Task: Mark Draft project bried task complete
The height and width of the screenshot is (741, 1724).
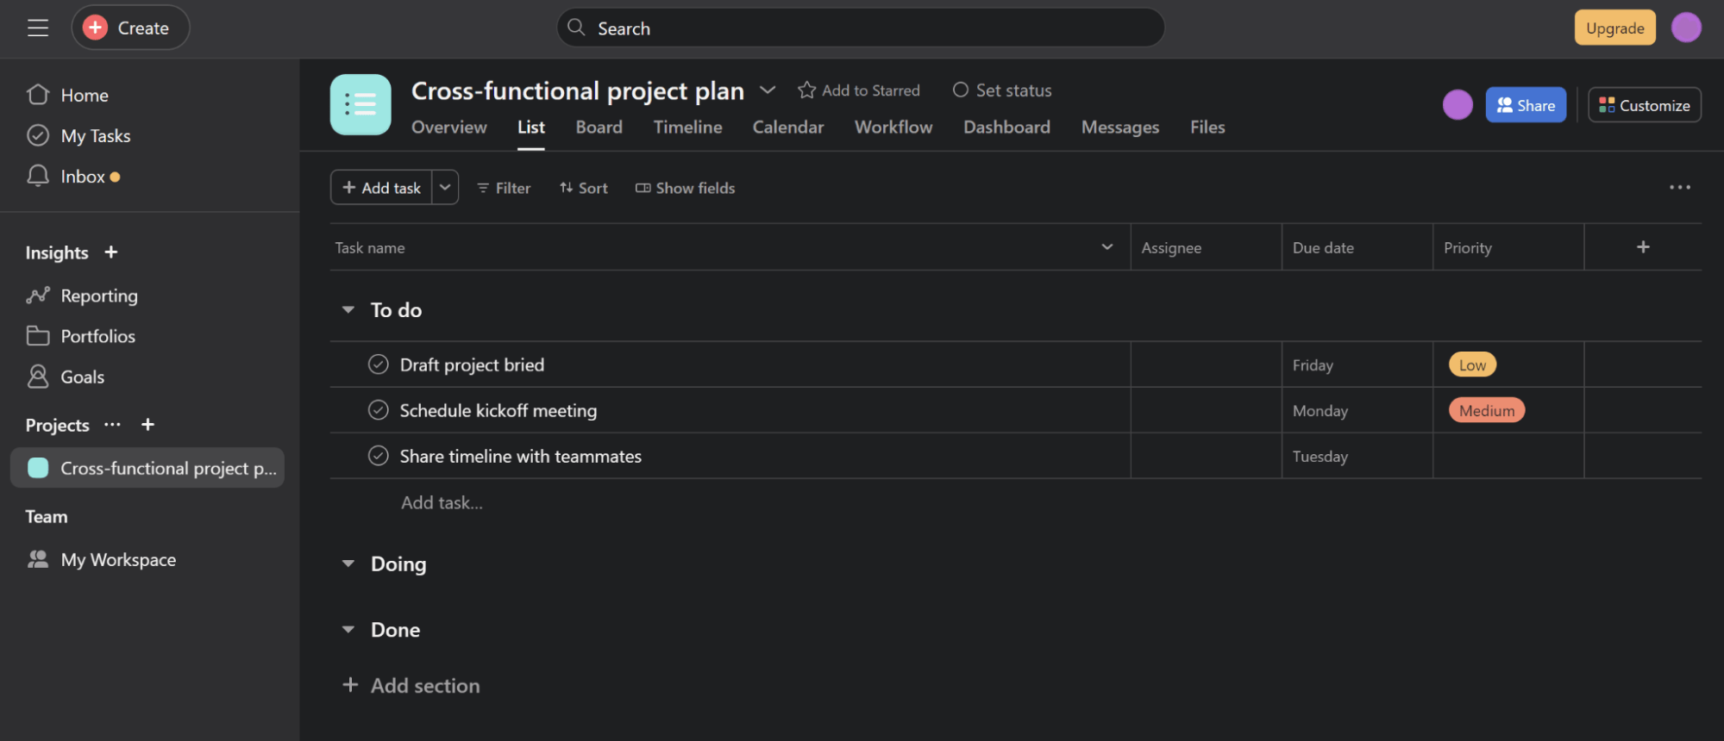Action: pos(379,364)
